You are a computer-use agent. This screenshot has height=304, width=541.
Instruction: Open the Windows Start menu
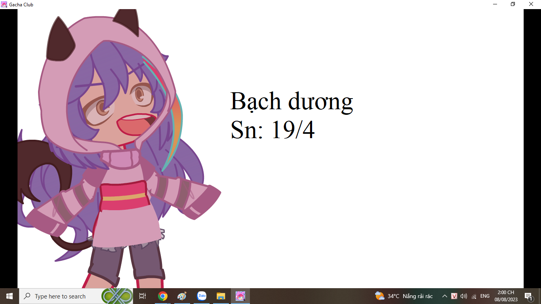(10, 296)
